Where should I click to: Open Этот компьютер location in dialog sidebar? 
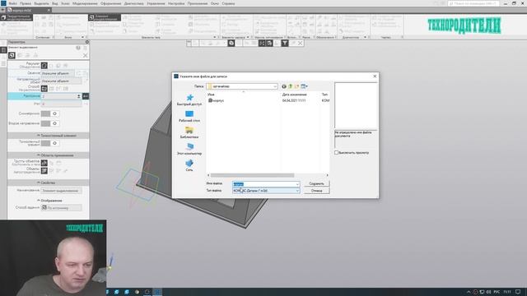pyautogui.click(x=189, y=149)
